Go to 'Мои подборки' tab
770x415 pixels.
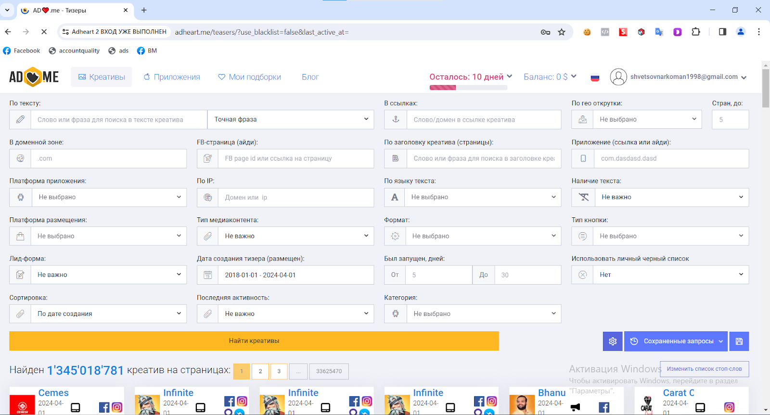tap(249, 77)
